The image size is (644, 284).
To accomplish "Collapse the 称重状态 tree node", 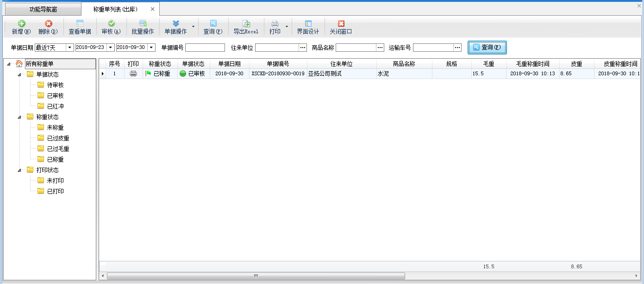I will (x=19, y=117).
